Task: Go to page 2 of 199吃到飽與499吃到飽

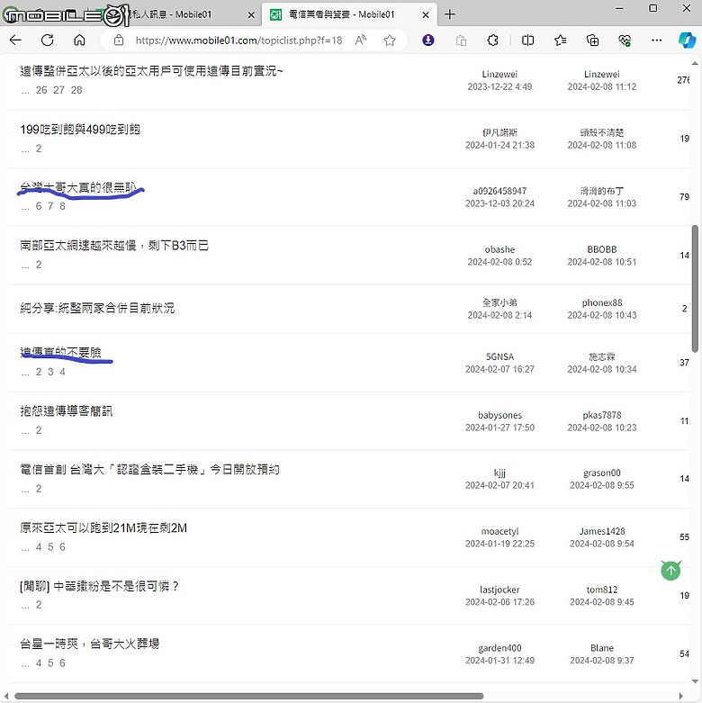Action: coord(39,149)
